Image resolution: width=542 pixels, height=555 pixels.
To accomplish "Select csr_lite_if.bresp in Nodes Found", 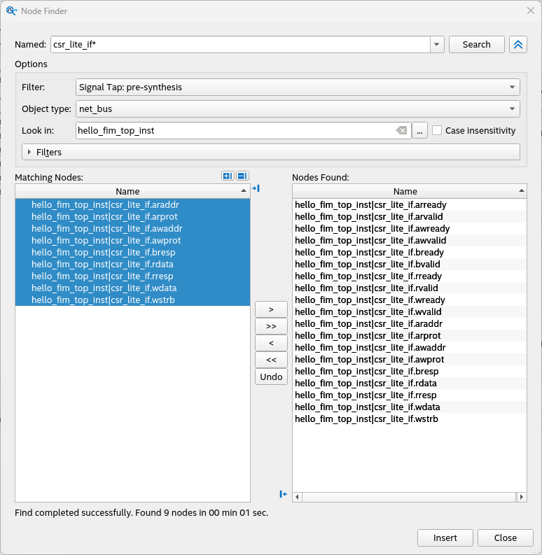I will tap(410, 372).
